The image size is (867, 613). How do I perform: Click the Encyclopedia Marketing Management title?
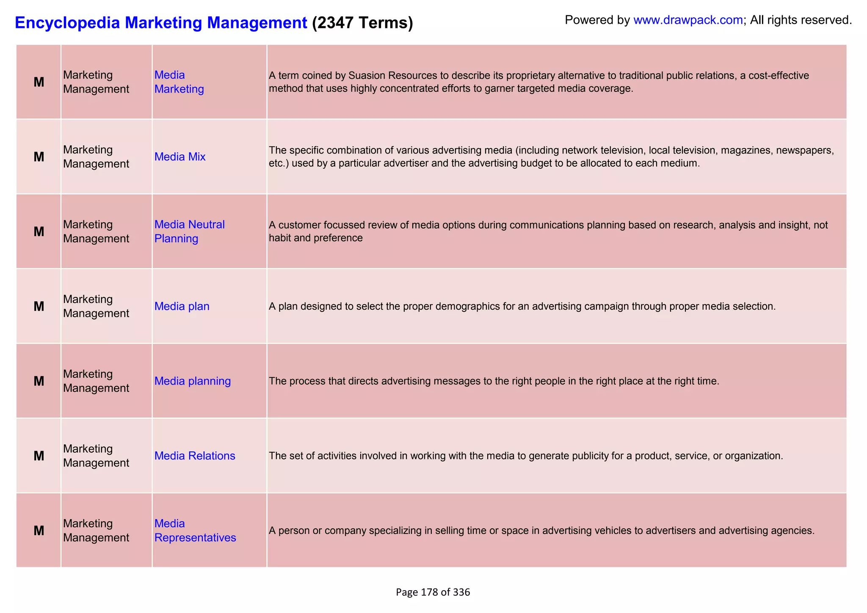tap(161, 22)
